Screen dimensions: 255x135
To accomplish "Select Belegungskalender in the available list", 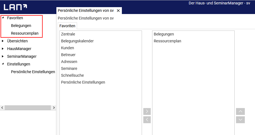I will (x=77, y=41).
